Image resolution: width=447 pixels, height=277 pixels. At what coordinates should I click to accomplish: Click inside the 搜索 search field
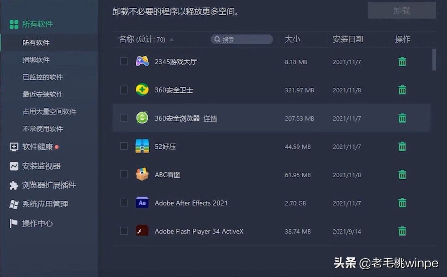click(242, 39)
